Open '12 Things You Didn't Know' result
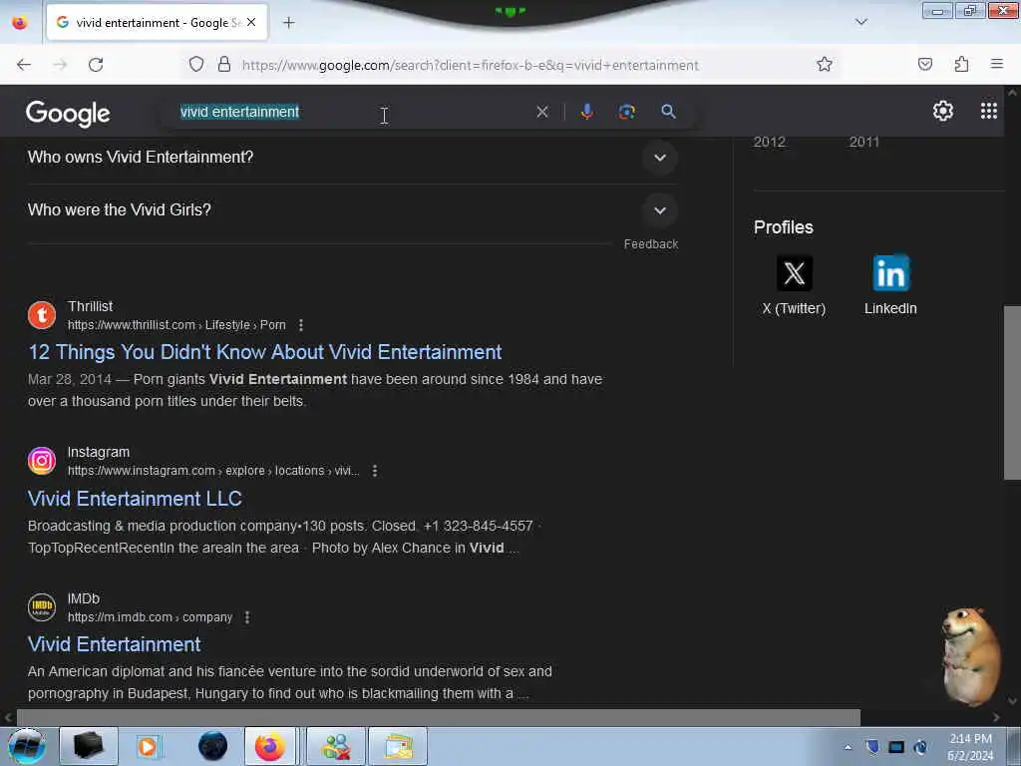Viewport: 1021px width, 766px height. coord(264,352)
